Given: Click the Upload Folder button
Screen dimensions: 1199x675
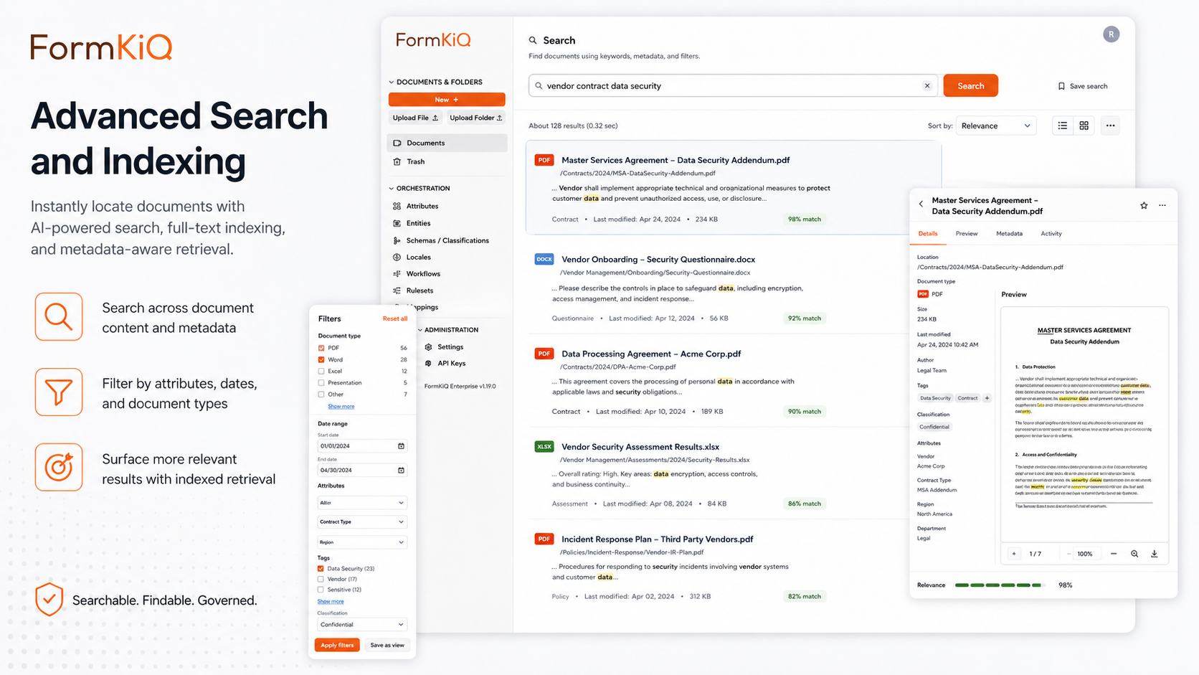Looking at the screenshot, I should coord(475,118).
